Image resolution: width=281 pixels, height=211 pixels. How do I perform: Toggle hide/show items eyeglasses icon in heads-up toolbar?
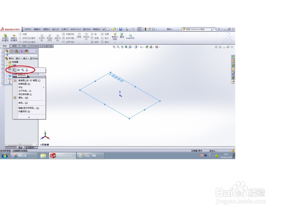[x=141, y=47]
